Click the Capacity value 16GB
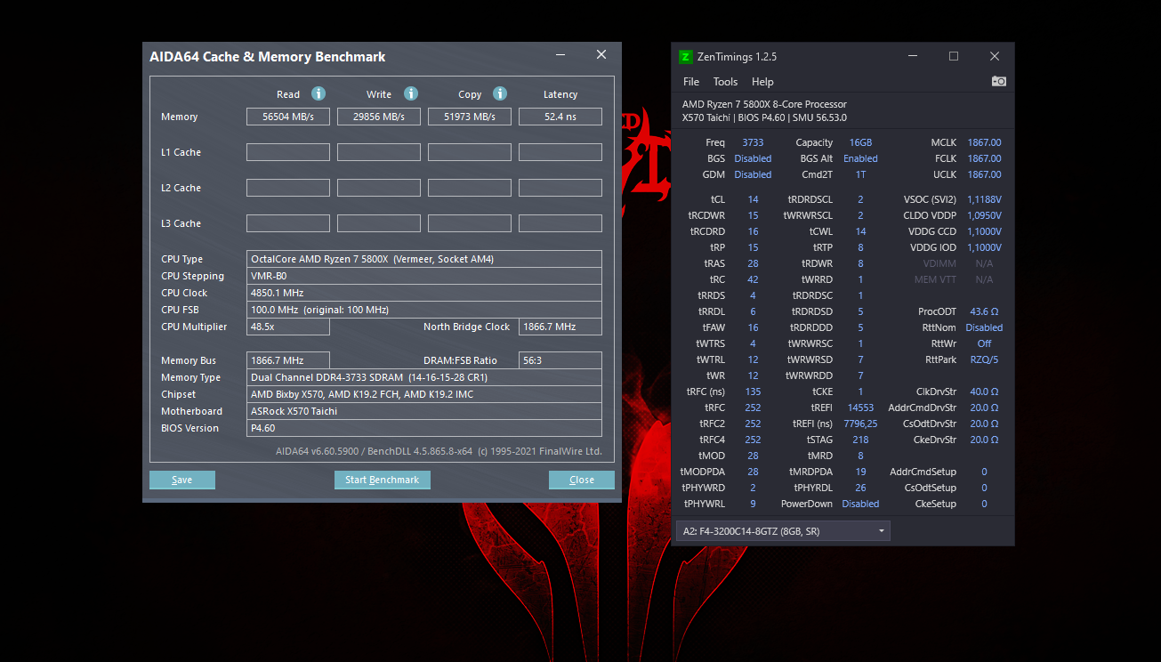Screen dimensions: 1161x662 [860, 142]
